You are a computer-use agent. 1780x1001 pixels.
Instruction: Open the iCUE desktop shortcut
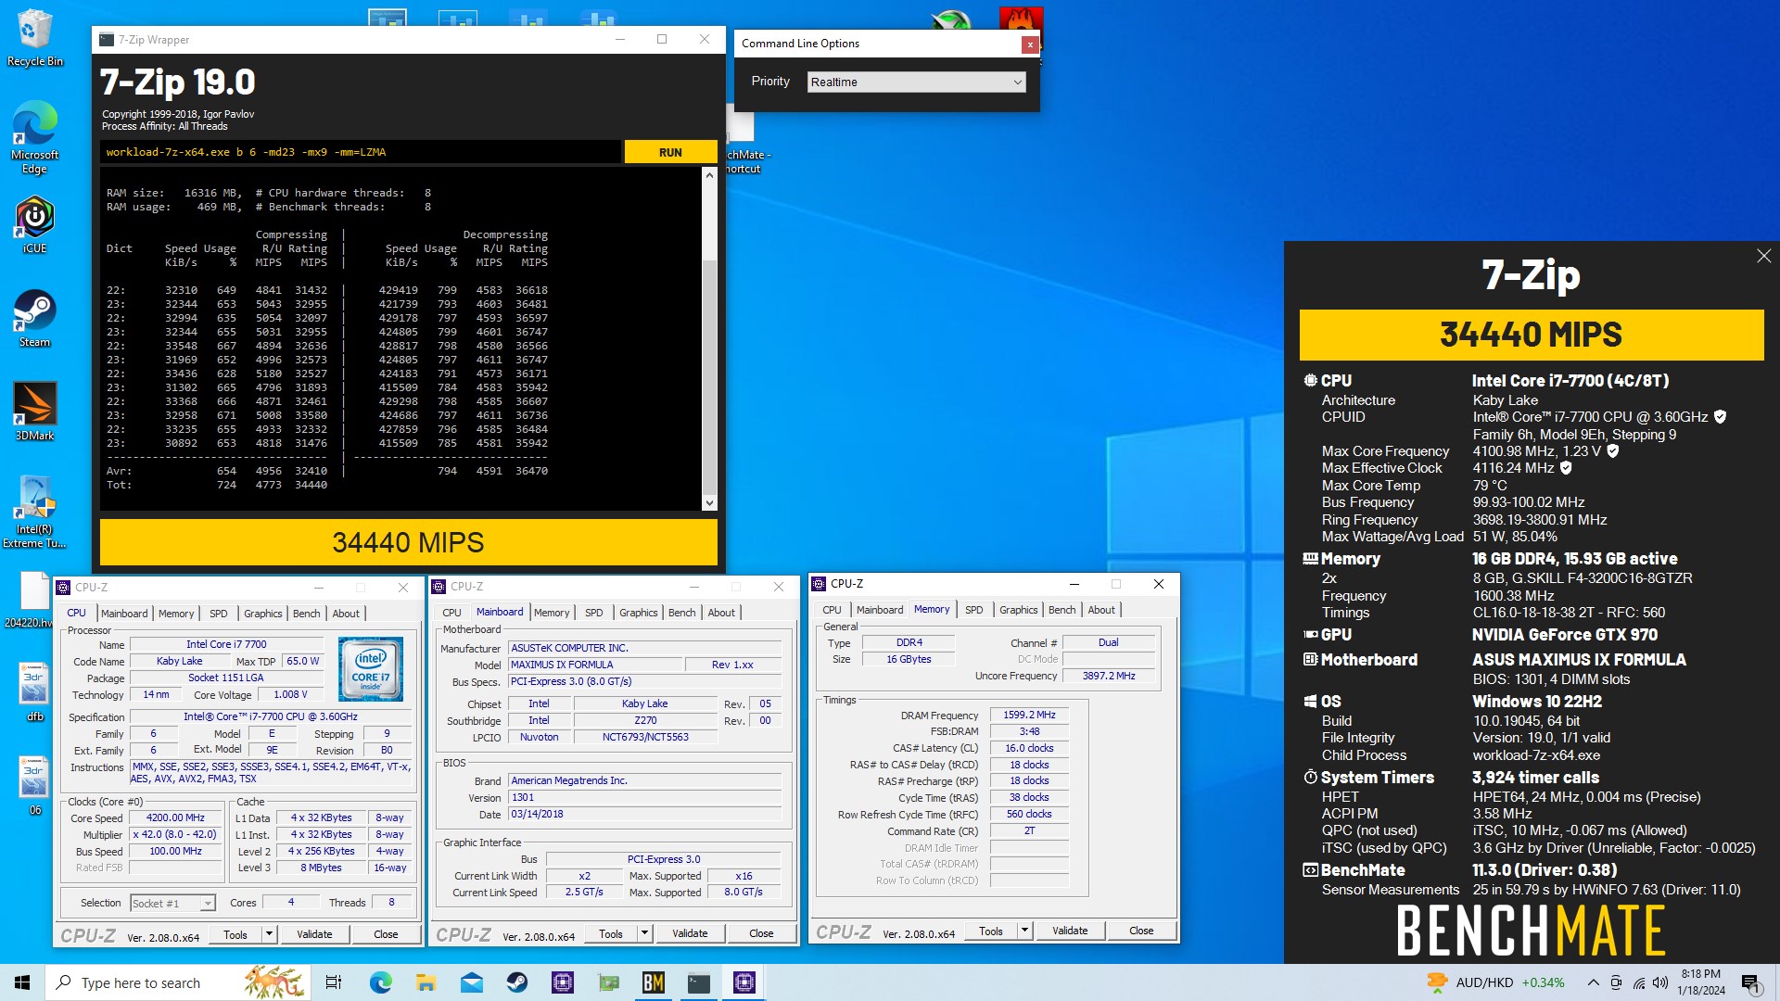[34, 224]
